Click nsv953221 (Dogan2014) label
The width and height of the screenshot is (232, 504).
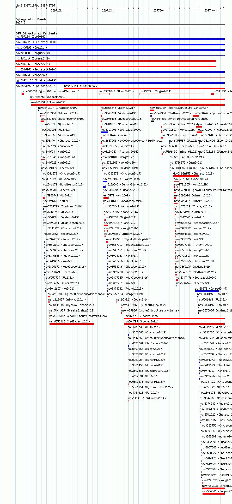[155, 91]
